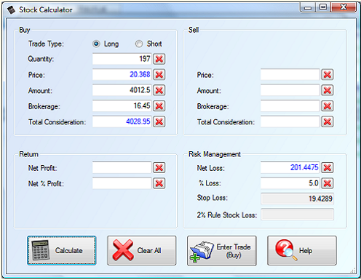Click the empty Sell Brokerage input
This screenshot has width=361, height=280.
(290, 106)
